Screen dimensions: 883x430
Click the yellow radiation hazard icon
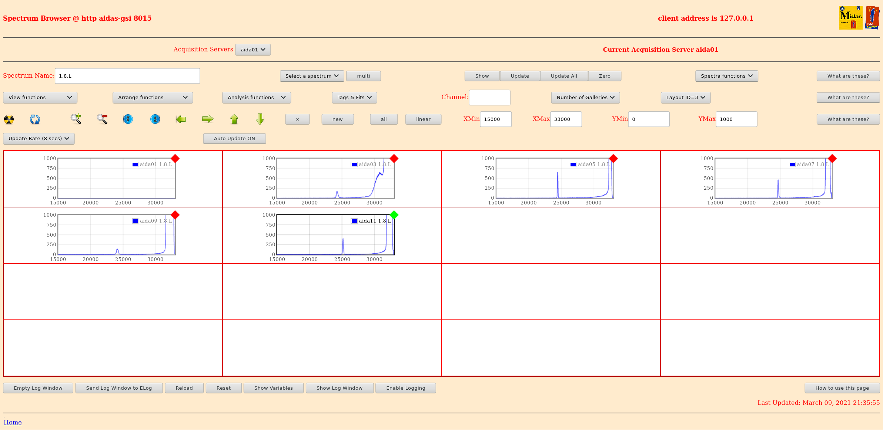pos(9,119)
